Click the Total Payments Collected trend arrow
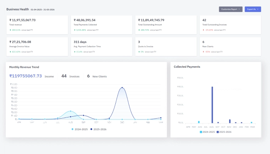Viewport: 270px width, 154px height. click(74, 30)
